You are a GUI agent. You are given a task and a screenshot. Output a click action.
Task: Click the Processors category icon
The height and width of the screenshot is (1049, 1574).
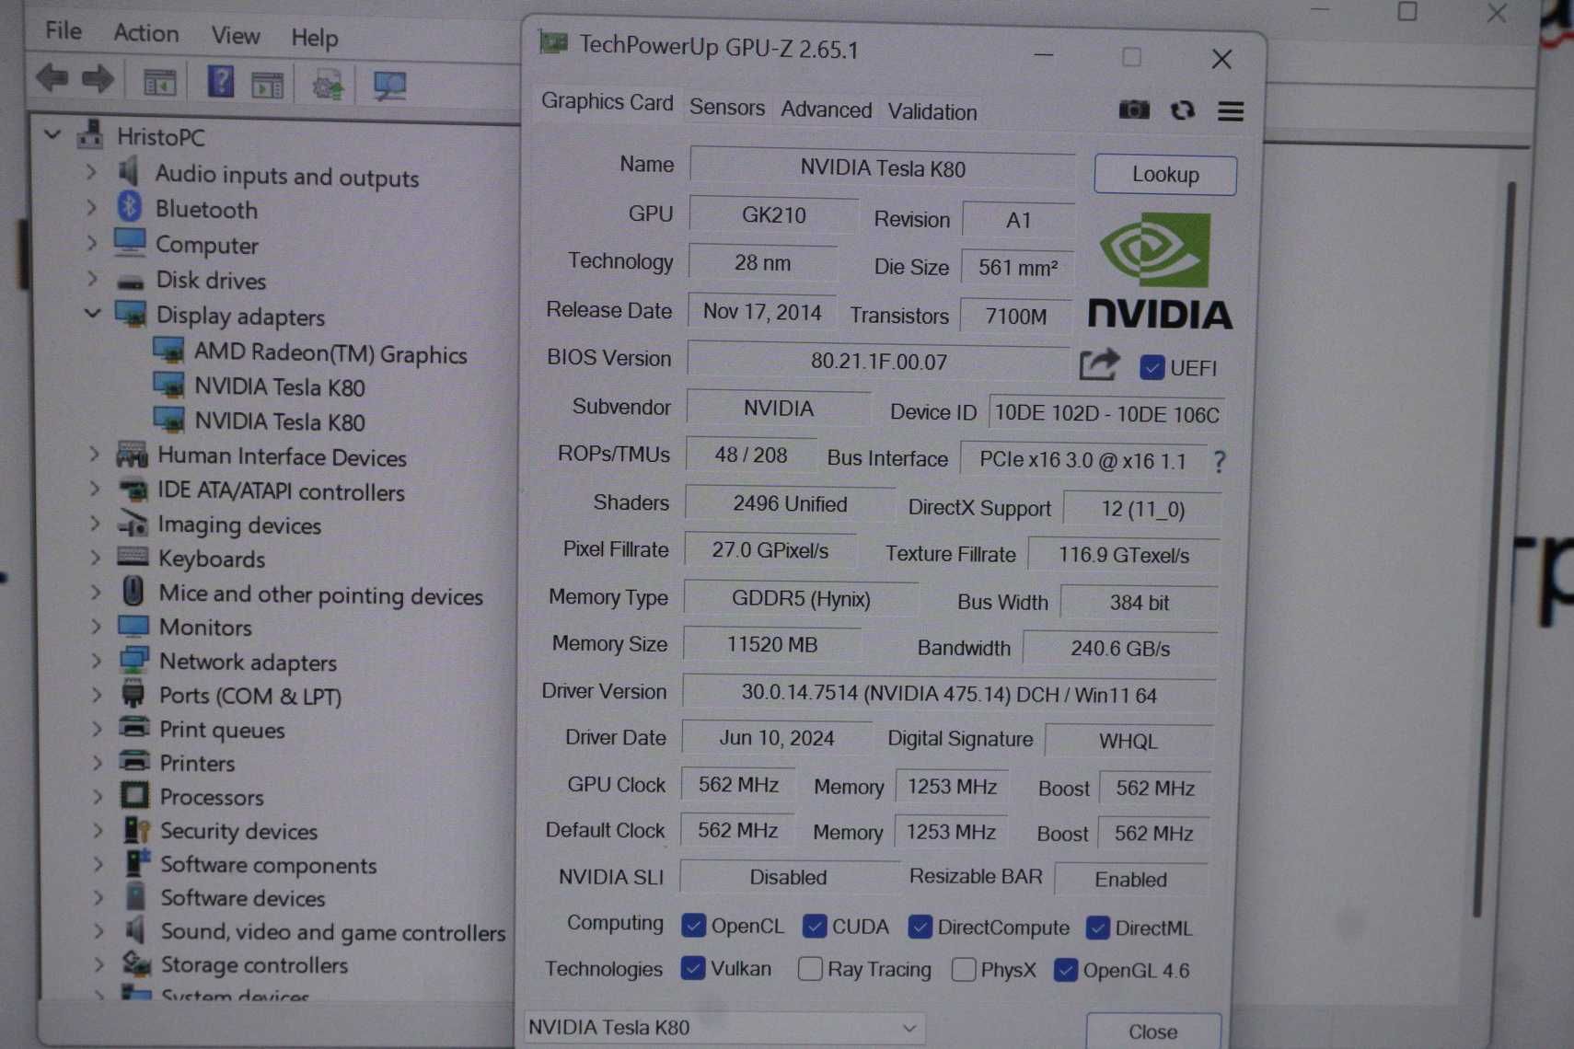[134, 795]
